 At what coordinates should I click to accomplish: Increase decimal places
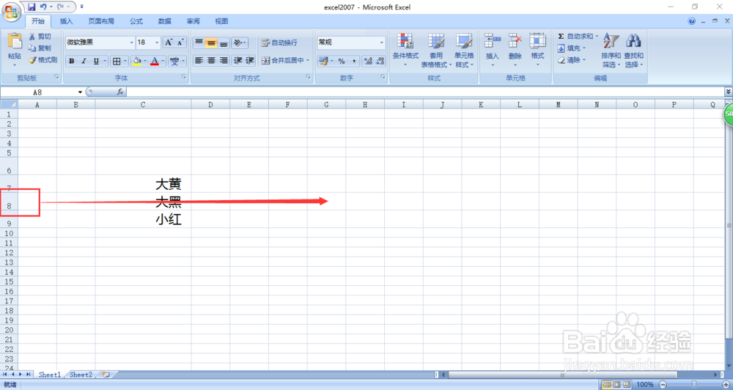pos(368,61)
